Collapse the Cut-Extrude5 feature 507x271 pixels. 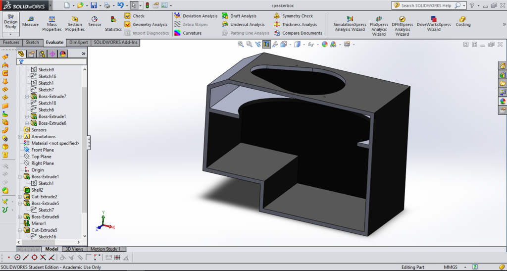[x=20, y=230]
